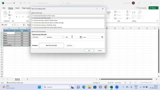Open Clipboard group dialog launcher
The height and width of the screenshot is (90, 160).
[x=13, y=21]
